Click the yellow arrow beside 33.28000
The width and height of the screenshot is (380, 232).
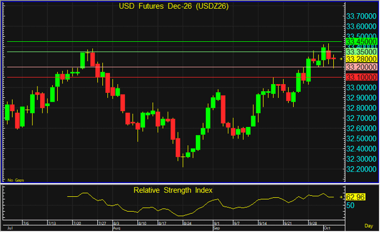pos(341,59)
